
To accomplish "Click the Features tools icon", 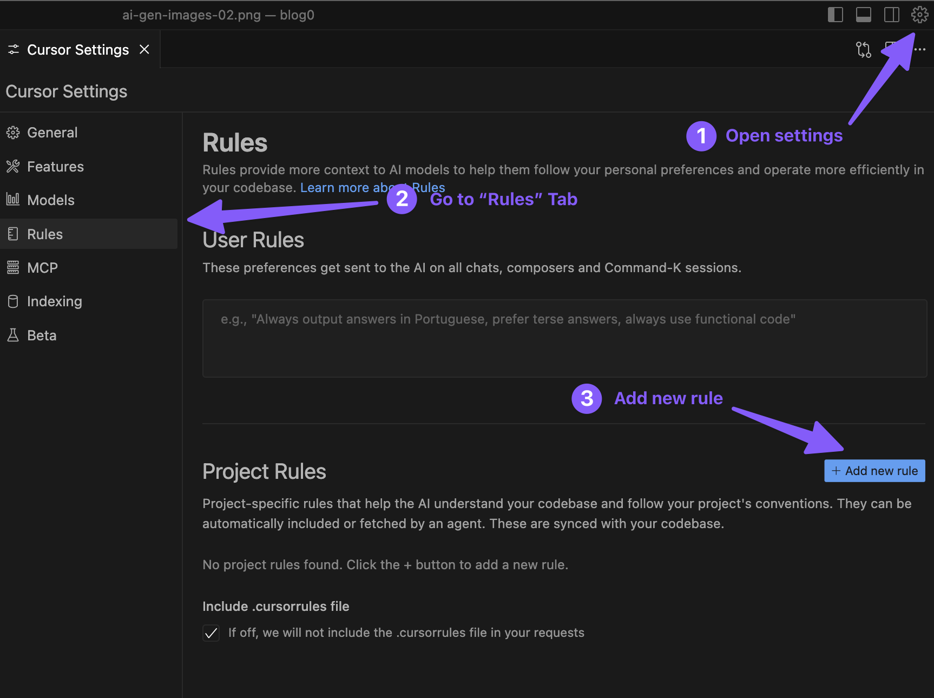I will coord(13,167).
